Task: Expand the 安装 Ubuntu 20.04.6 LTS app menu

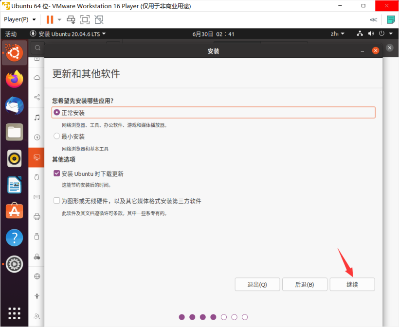Action: [x=68, y=34]
